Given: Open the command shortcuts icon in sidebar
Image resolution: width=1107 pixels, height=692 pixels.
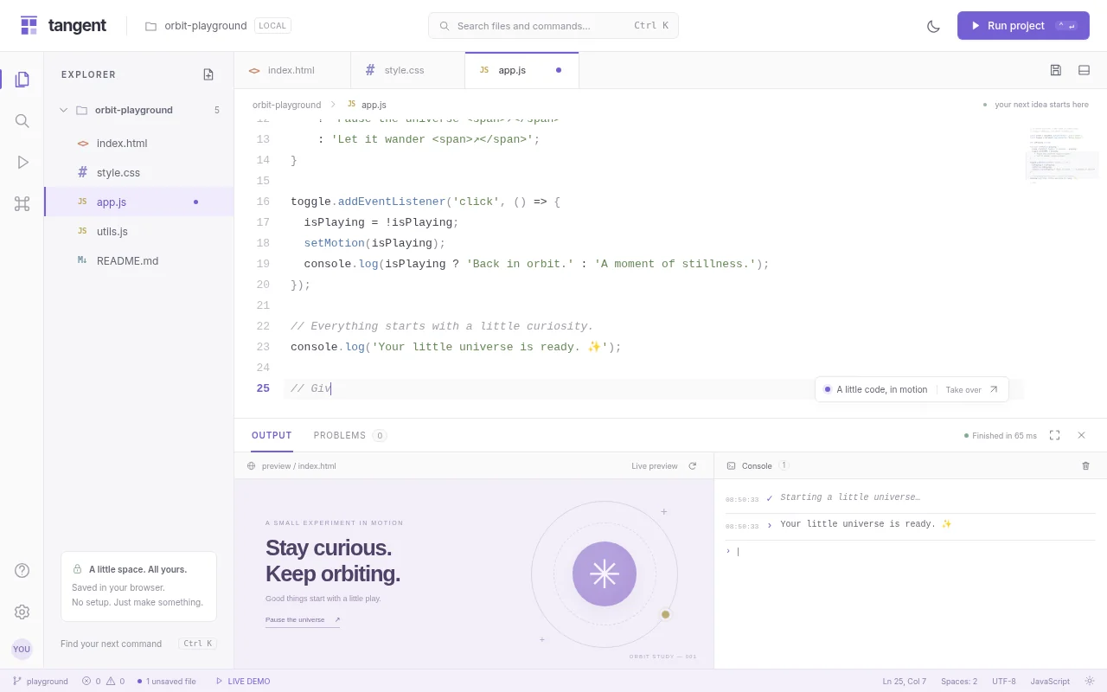Looking at the screenshot, I should pos(22,204).
